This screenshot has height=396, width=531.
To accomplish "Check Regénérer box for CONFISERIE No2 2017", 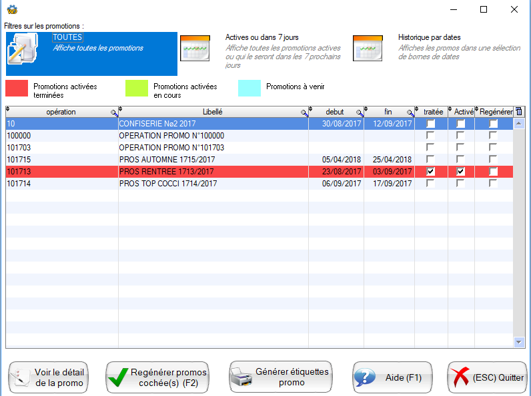I will [x=493, y=124].
